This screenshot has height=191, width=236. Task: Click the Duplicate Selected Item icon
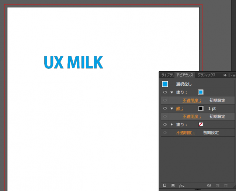[x=218, y=185]
